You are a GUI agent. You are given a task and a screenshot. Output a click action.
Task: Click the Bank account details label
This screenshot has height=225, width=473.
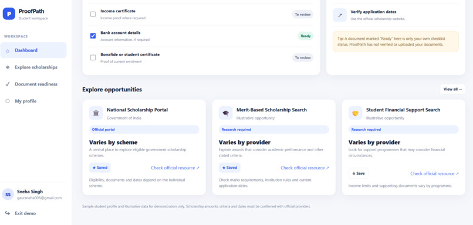[120, 33]
